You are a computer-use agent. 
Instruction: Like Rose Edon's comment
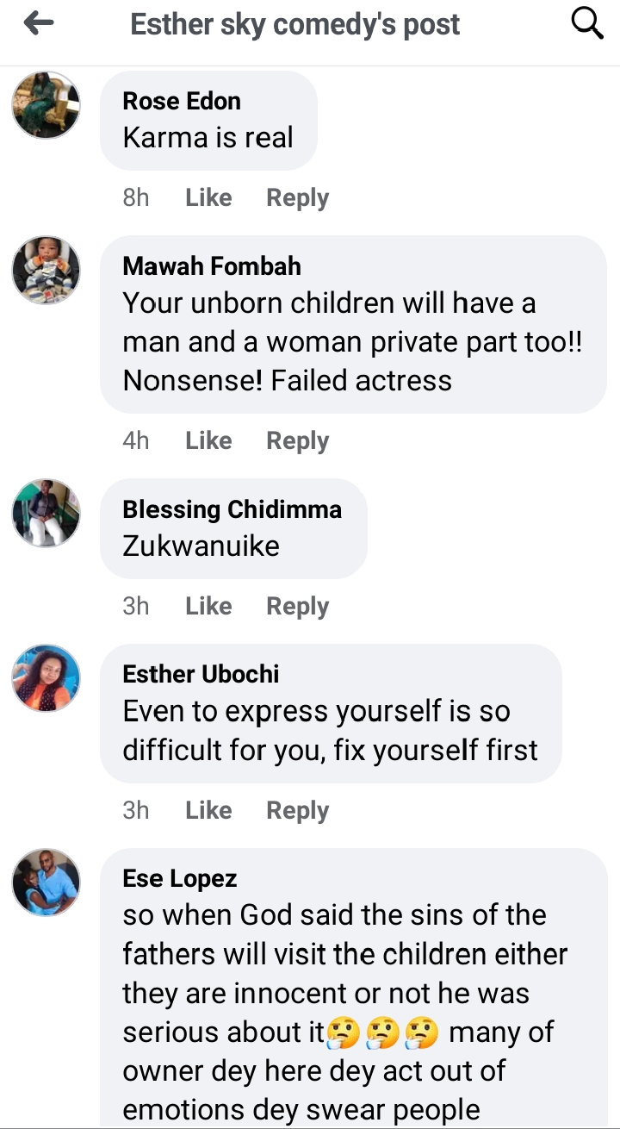point(208,198)
